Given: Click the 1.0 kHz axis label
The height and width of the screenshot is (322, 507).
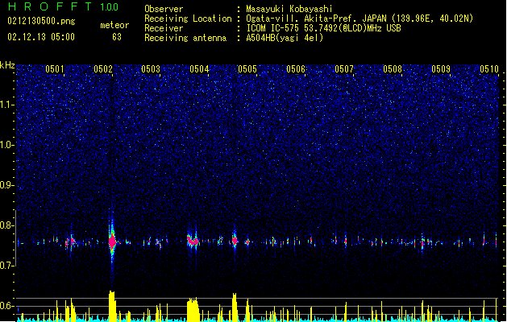Looking at the screenshot, I should [x=6, y=145].
